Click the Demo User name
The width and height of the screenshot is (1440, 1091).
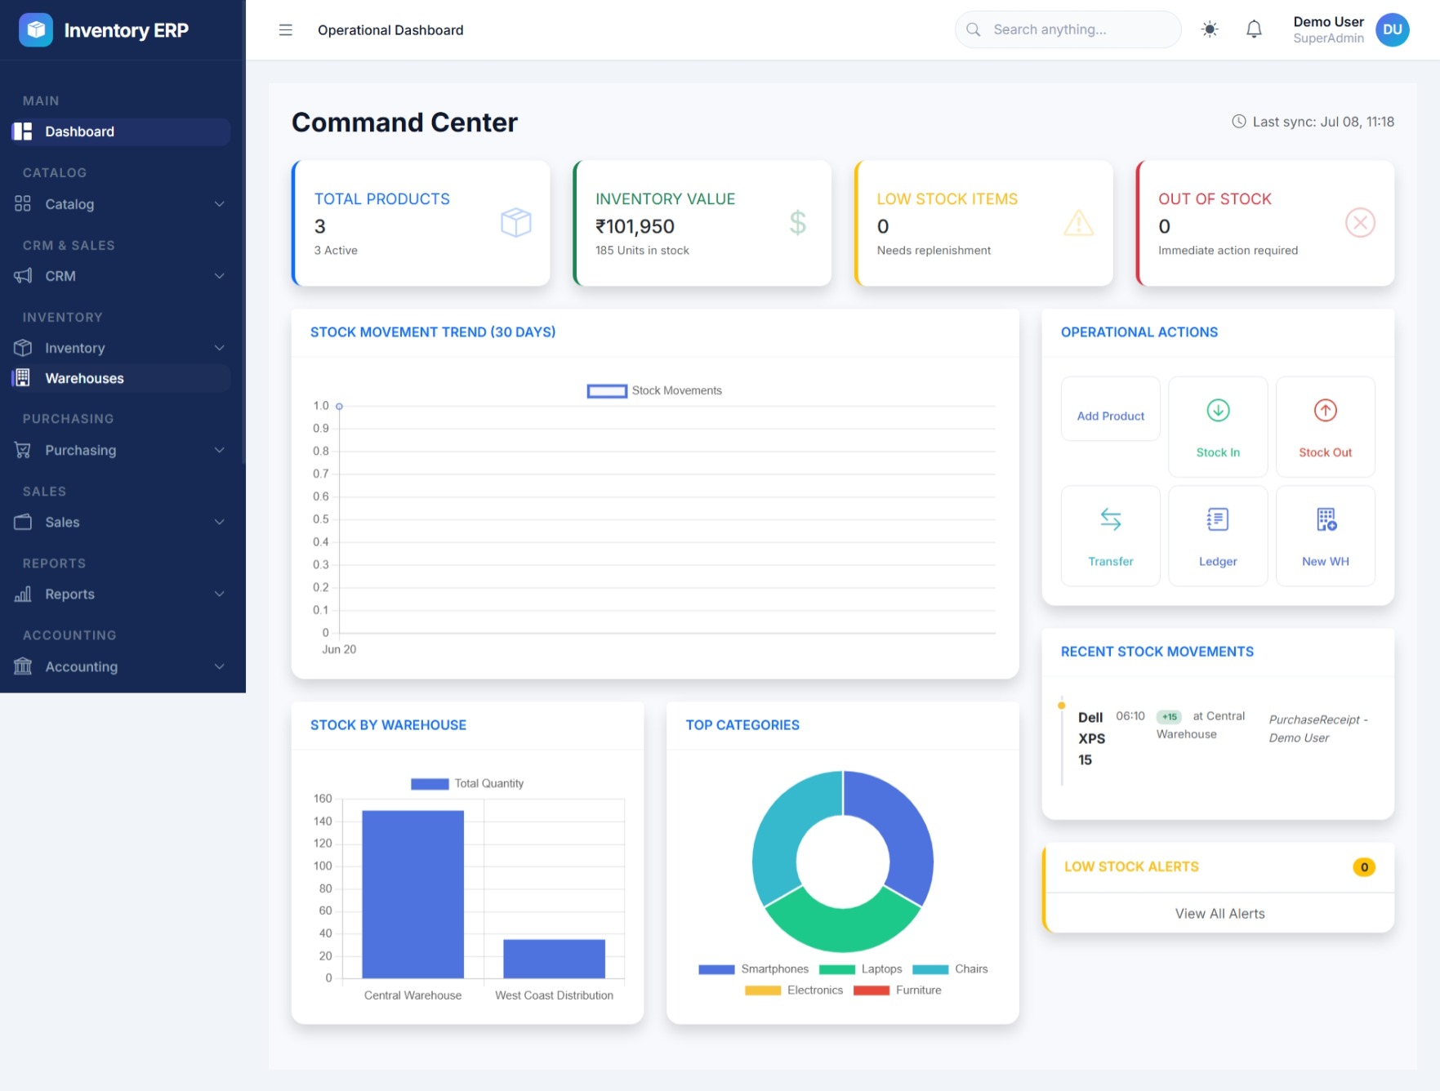[1328, 22]
